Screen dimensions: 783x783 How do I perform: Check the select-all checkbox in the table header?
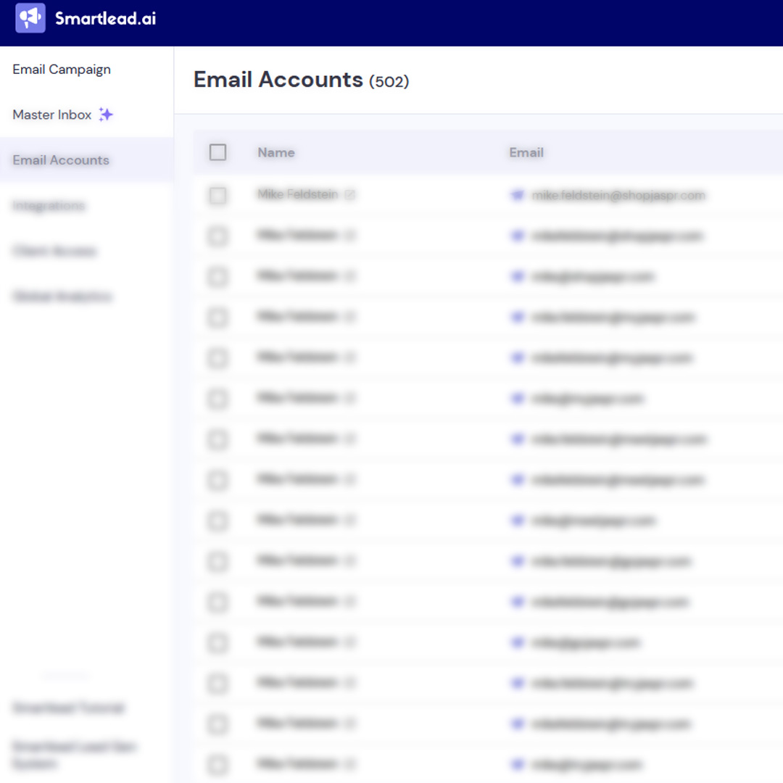(217, 152)
